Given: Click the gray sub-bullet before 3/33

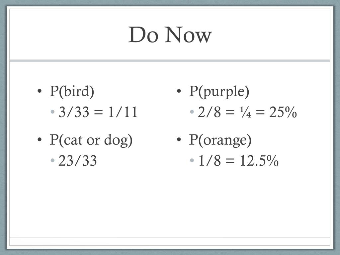Looking at the screenshot, I should (x=52, y=112).
